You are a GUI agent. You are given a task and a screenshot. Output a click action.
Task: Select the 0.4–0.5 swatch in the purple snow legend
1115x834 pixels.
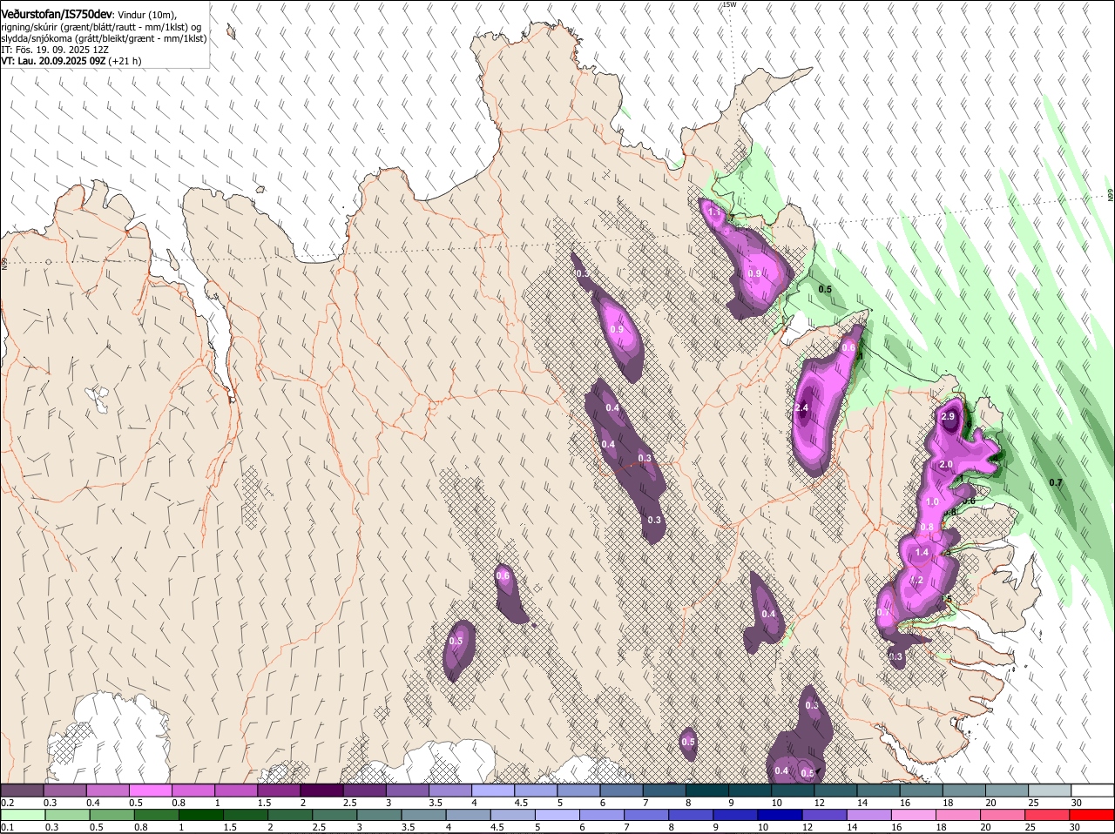click(107, 790)
